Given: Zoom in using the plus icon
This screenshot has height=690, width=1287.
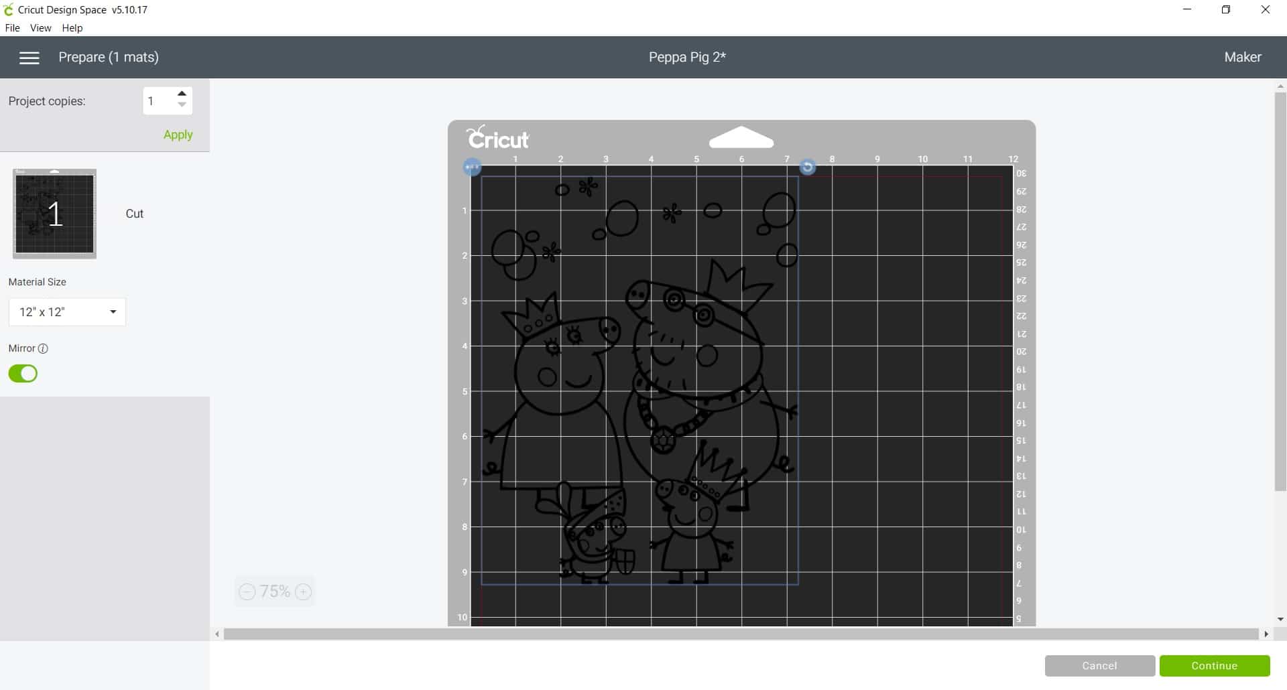Looking at the screenshot, I should pyautogui.click(x=303, y=592).
